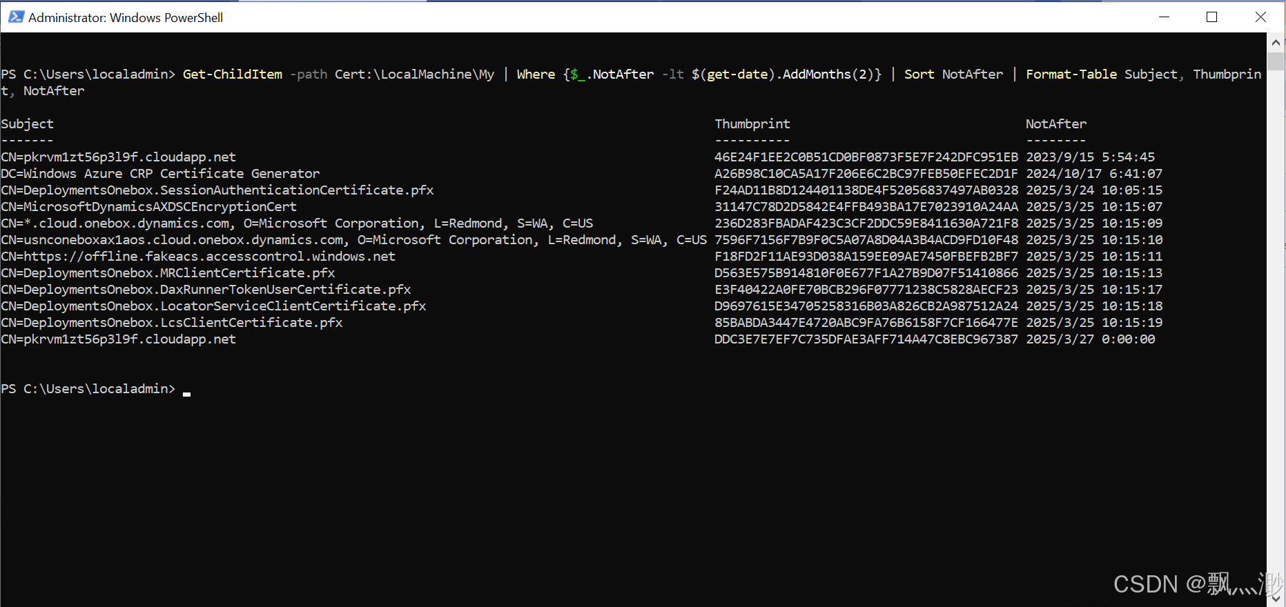Click the 2025/3/27 0:00:00 expiry date

(1091, 339)
